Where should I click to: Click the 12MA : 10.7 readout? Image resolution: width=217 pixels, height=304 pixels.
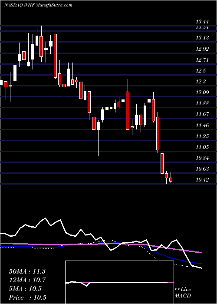pyautogui.click(x=27, y=280)
